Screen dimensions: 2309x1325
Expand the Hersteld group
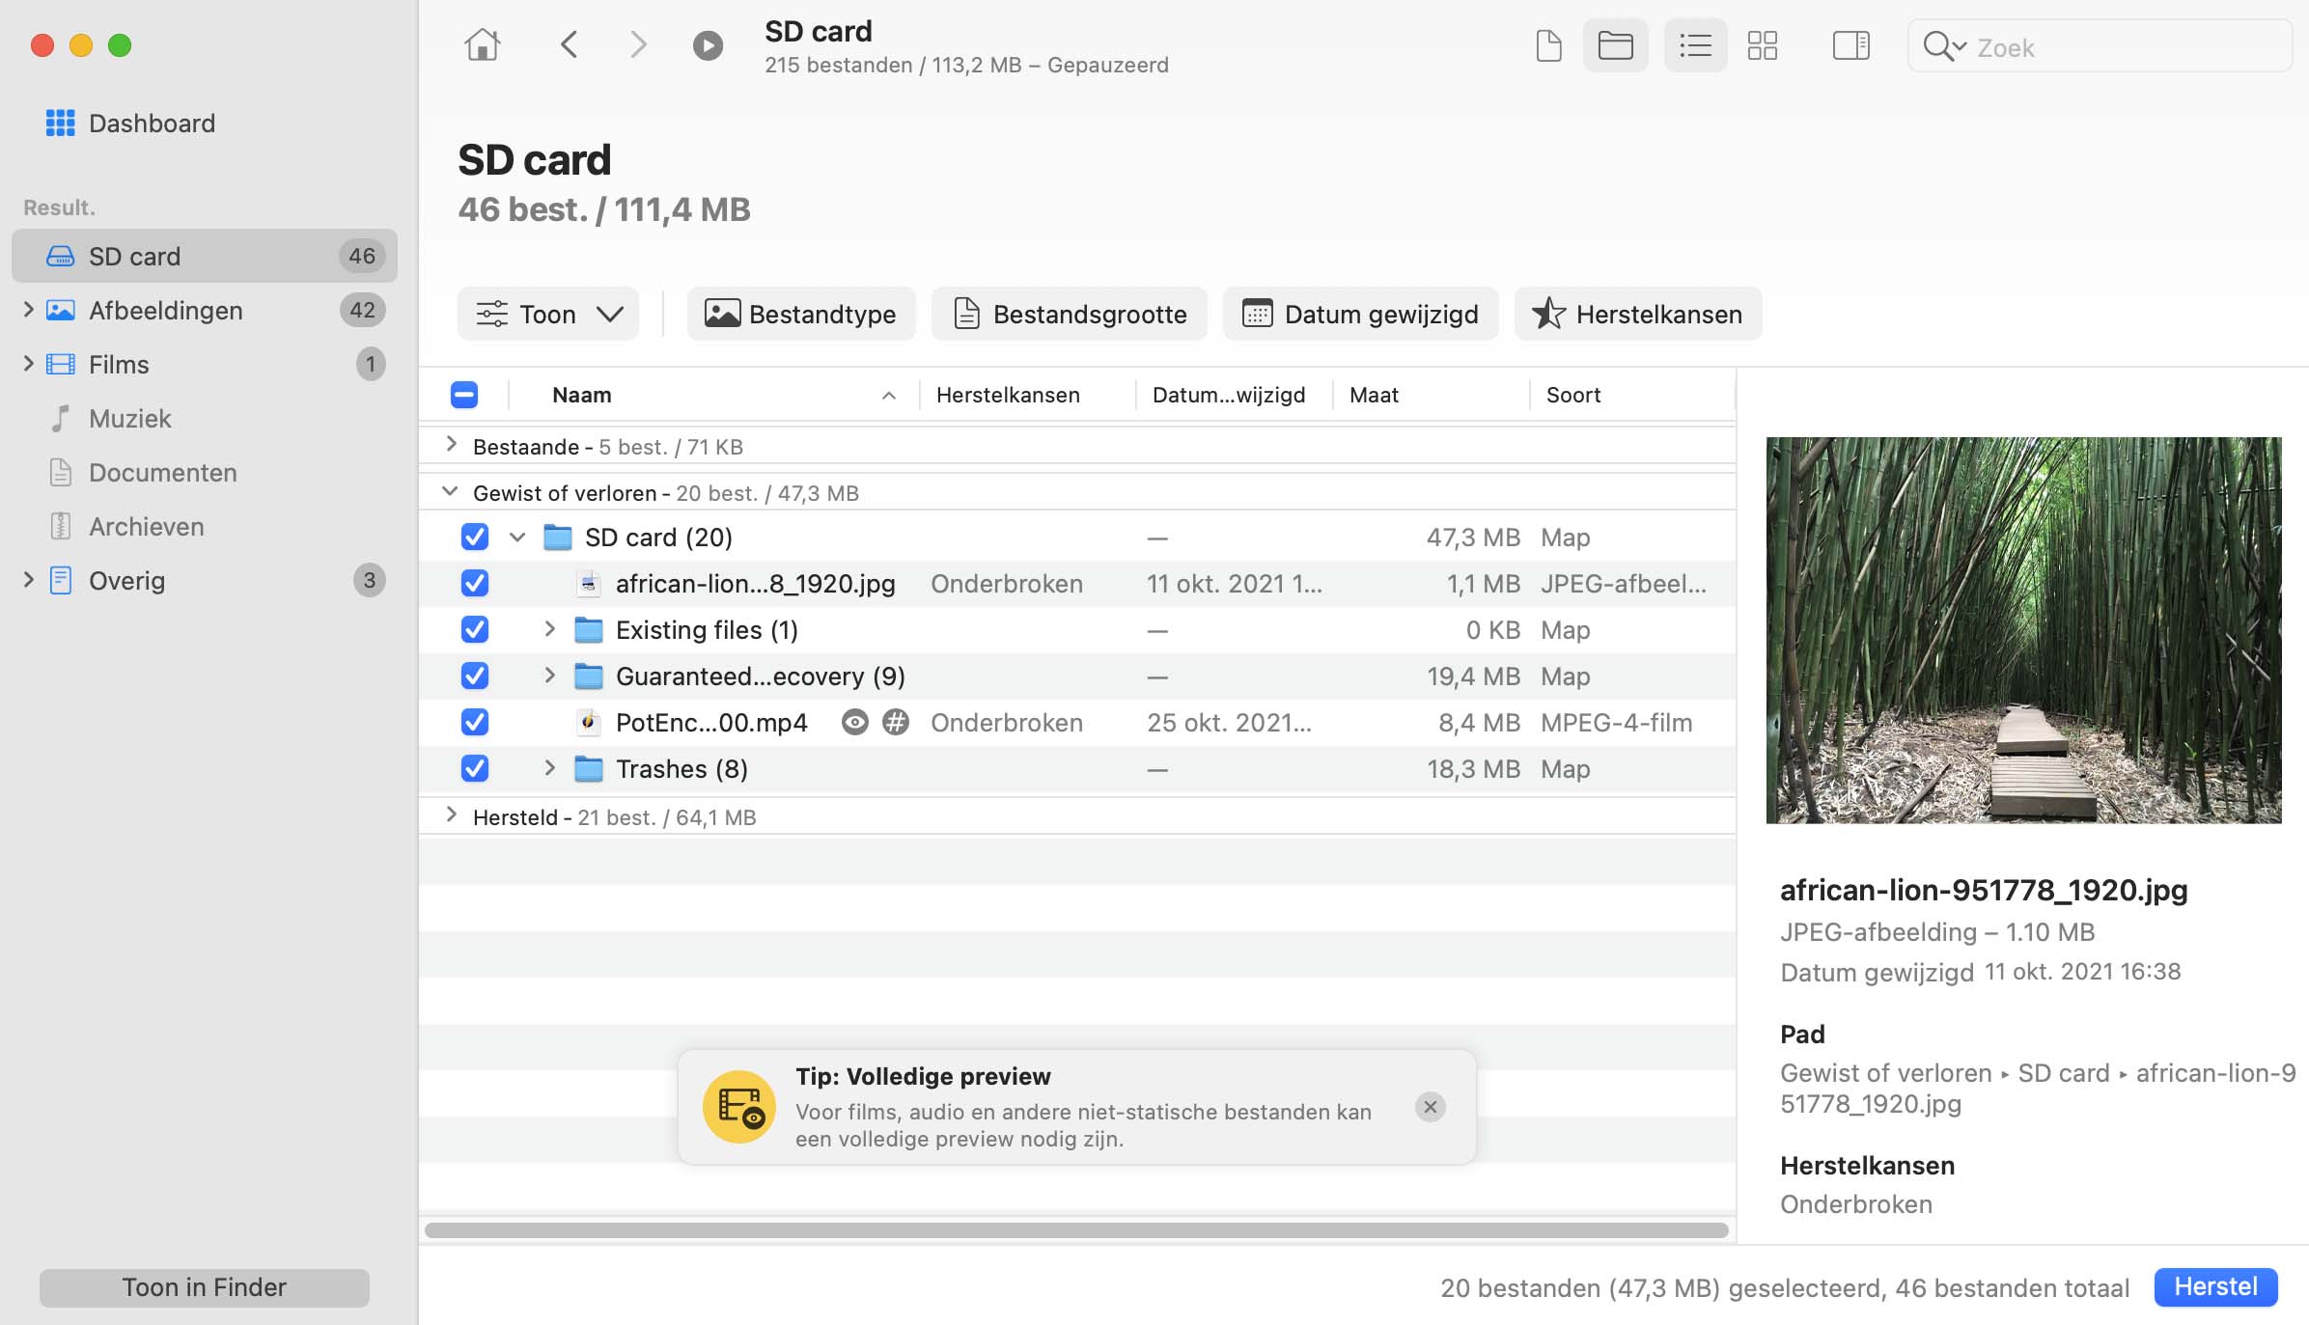click(451, 814)
